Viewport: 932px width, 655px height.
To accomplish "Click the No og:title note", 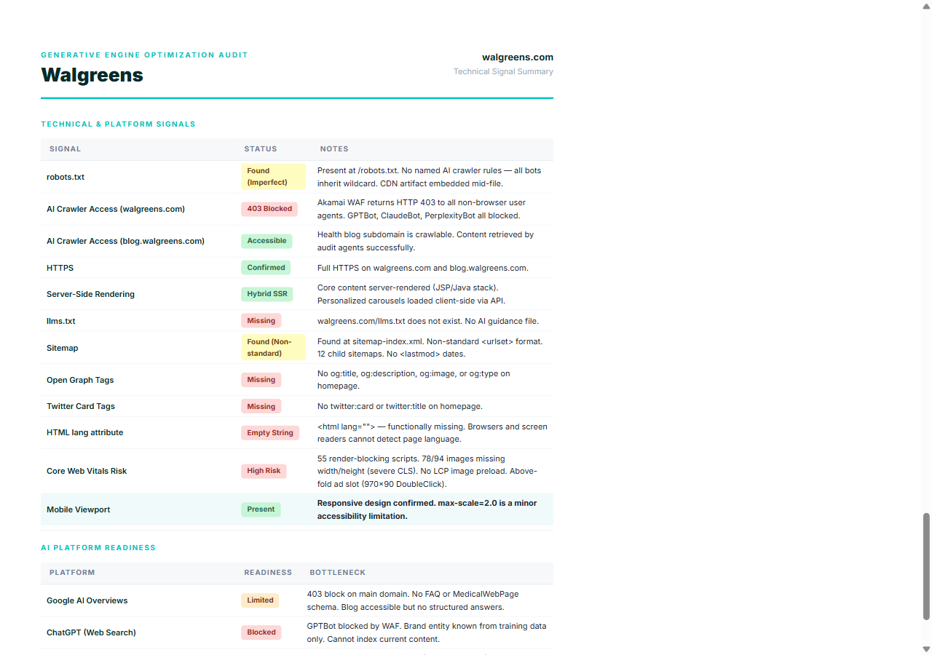I will coord(414,380).
